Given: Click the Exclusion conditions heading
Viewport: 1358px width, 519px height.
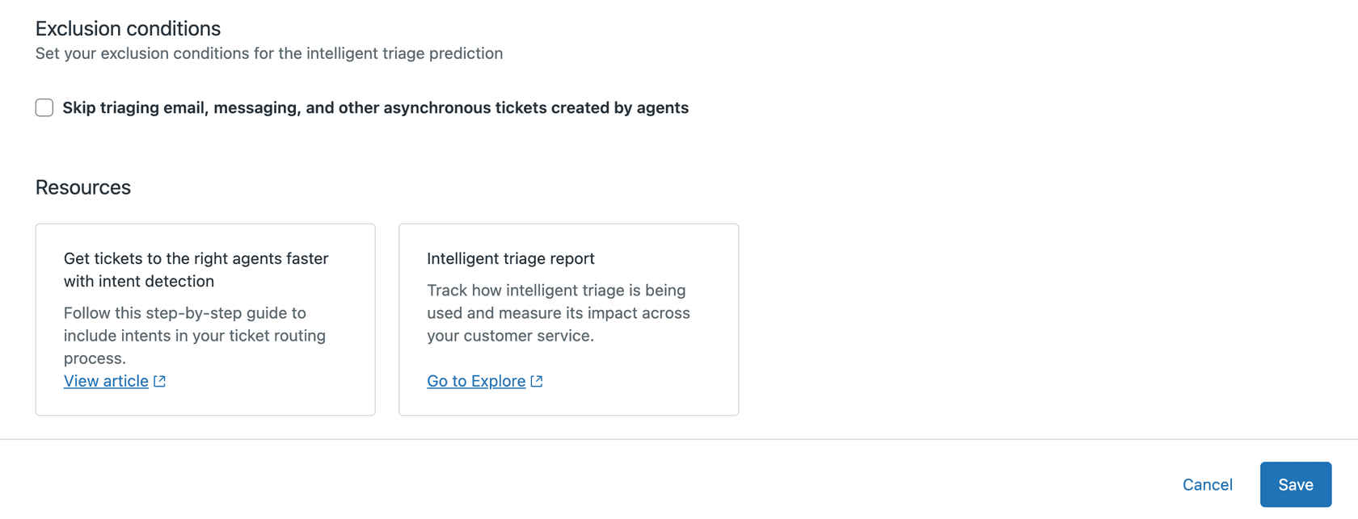Looking at the screenshot, I should coord(127,28).
